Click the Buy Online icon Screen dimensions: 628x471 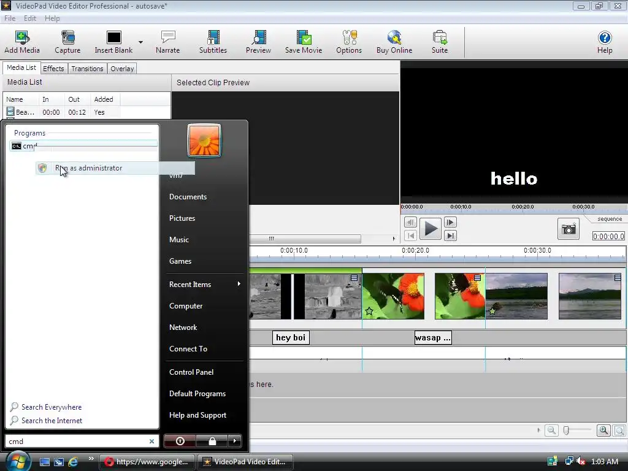394,42
